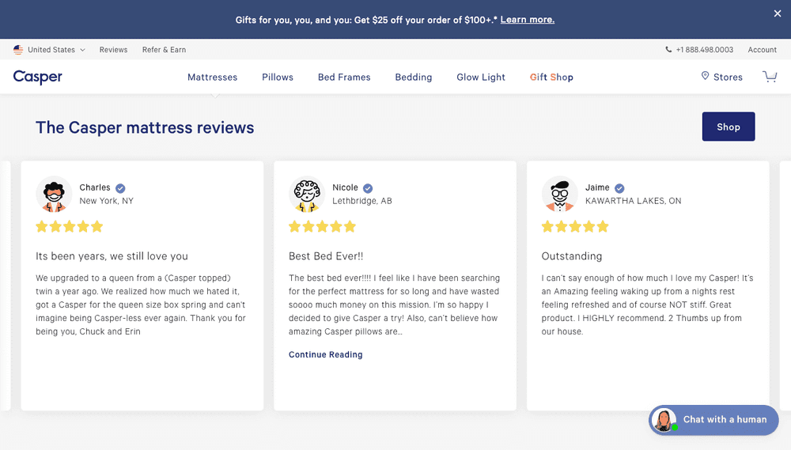
Task: Click the Stores location pin icon
Action: (706, 76)
